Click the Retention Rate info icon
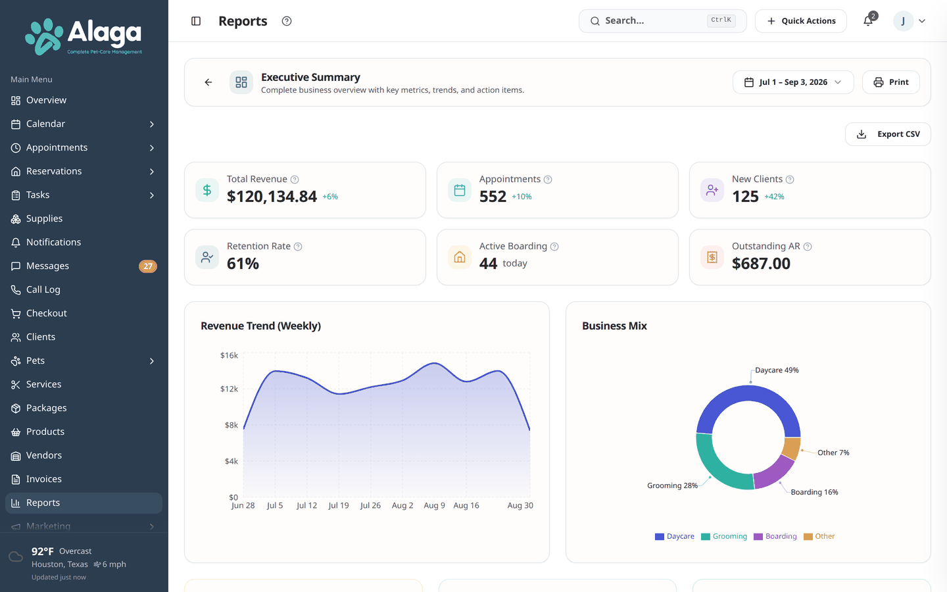Image resolution: width=947 pixels, height=592 pixels. tap(298, 247)
